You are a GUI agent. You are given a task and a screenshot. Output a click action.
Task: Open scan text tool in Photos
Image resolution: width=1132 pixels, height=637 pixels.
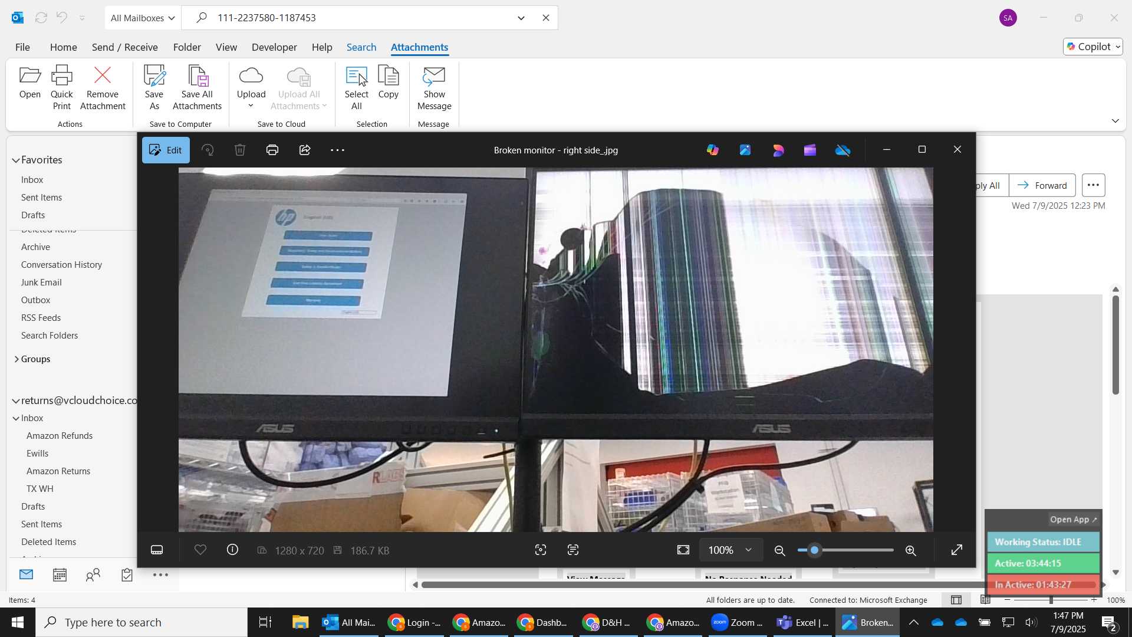[573, 550]
